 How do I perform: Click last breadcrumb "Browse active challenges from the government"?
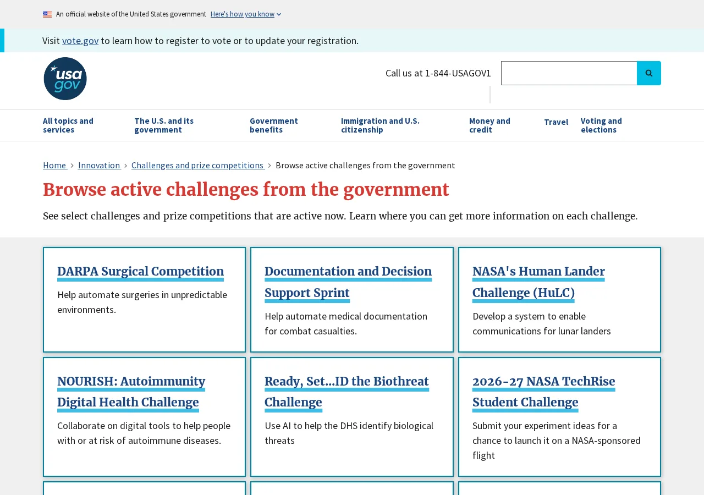point(365,165)
